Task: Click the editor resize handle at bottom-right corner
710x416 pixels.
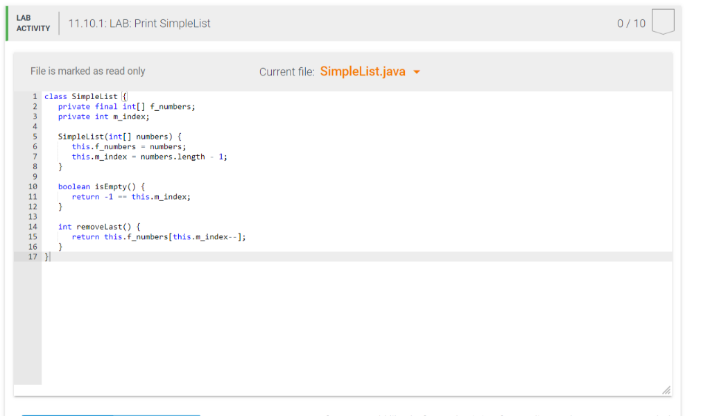Action: point(666,390)
